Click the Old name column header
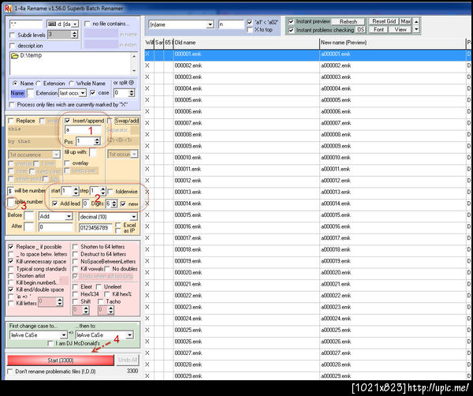473x396 pixels. click(x=246, y=43)
